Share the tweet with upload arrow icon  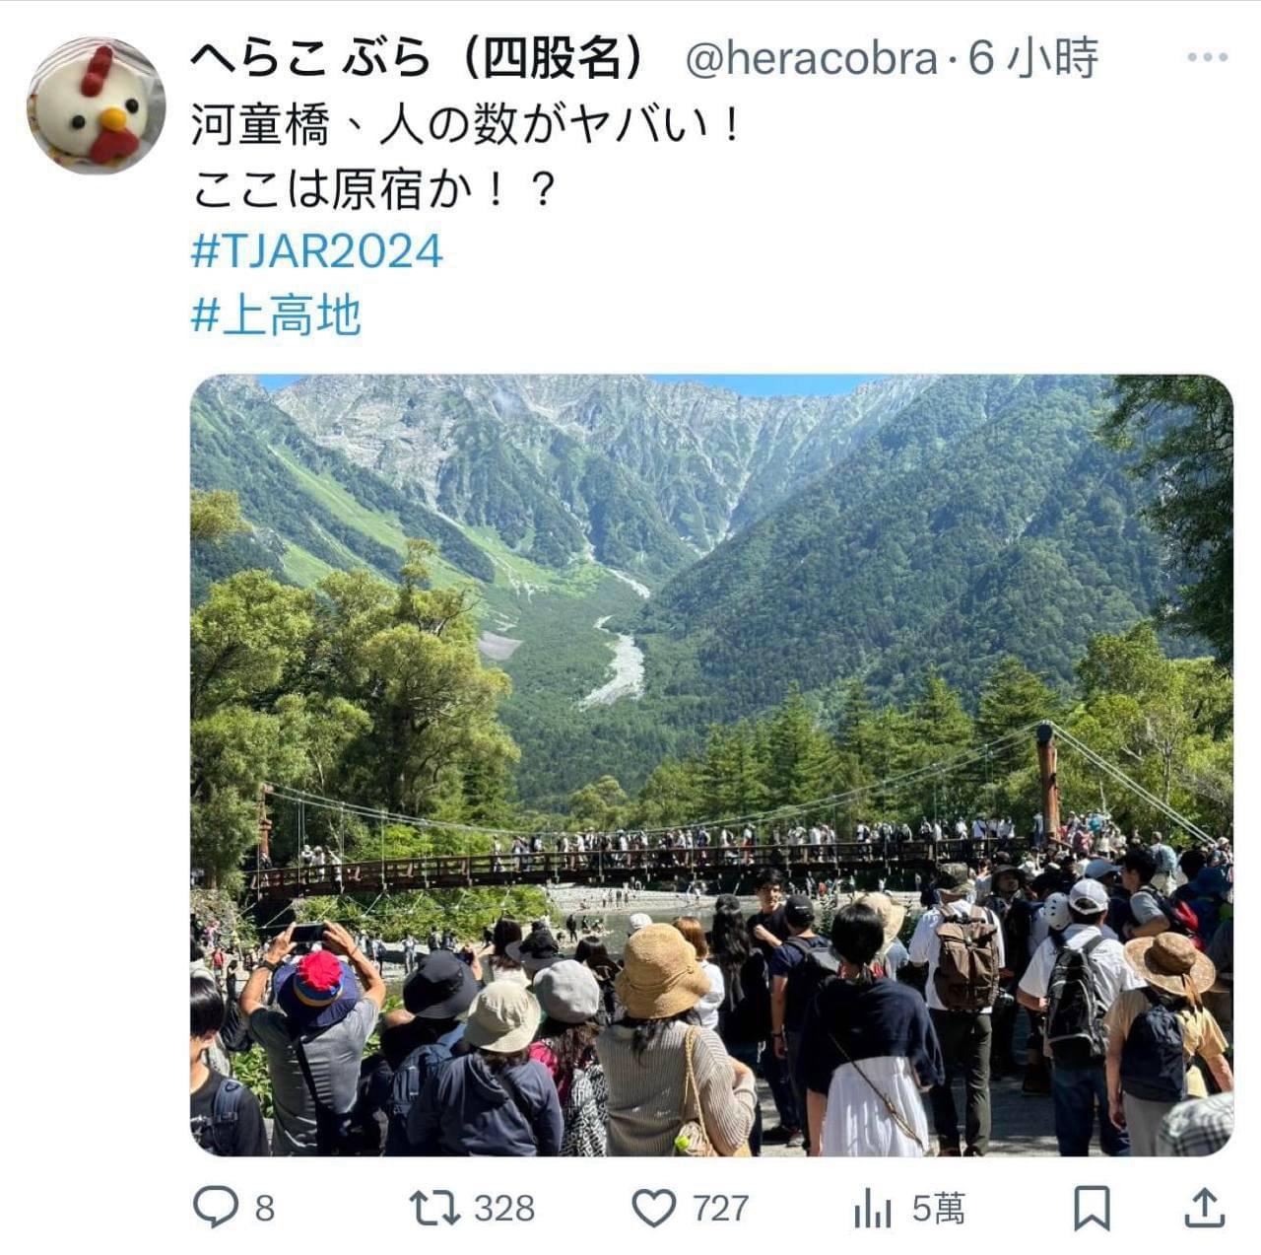pyautogui.click(x=1203, y=1208)
